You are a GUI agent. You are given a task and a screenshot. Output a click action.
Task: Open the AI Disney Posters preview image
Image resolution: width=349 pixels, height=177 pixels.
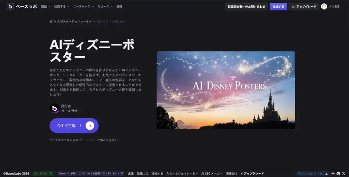pos(226,90)
